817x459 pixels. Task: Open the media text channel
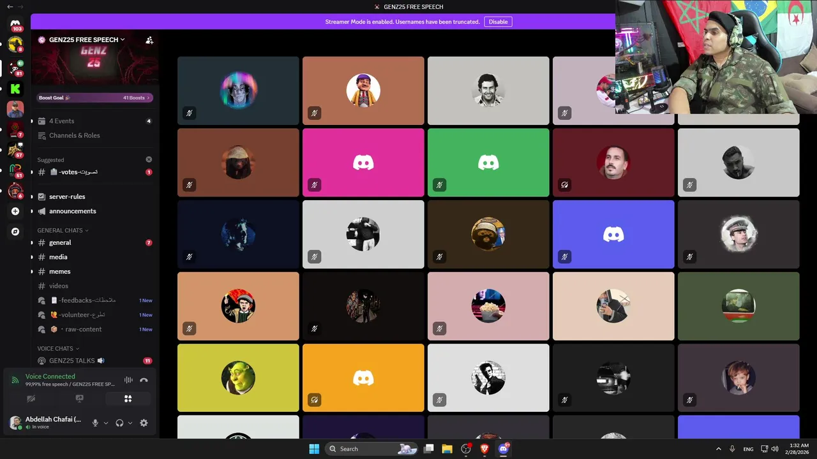point(94,257)
